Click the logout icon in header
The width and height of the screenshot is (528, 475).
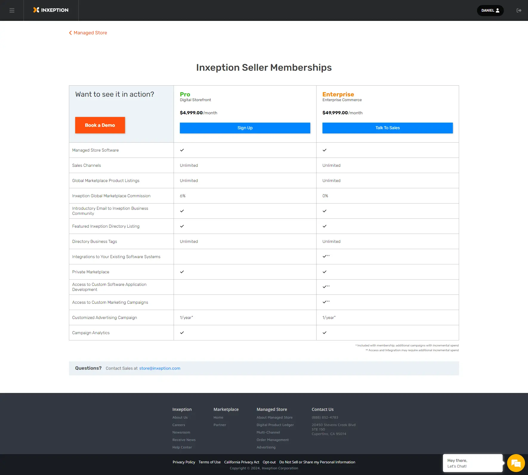pos(519,10)
